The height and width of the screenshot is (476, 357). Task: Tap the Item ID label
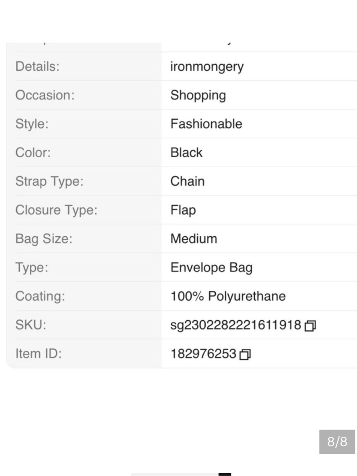[39, 354]
